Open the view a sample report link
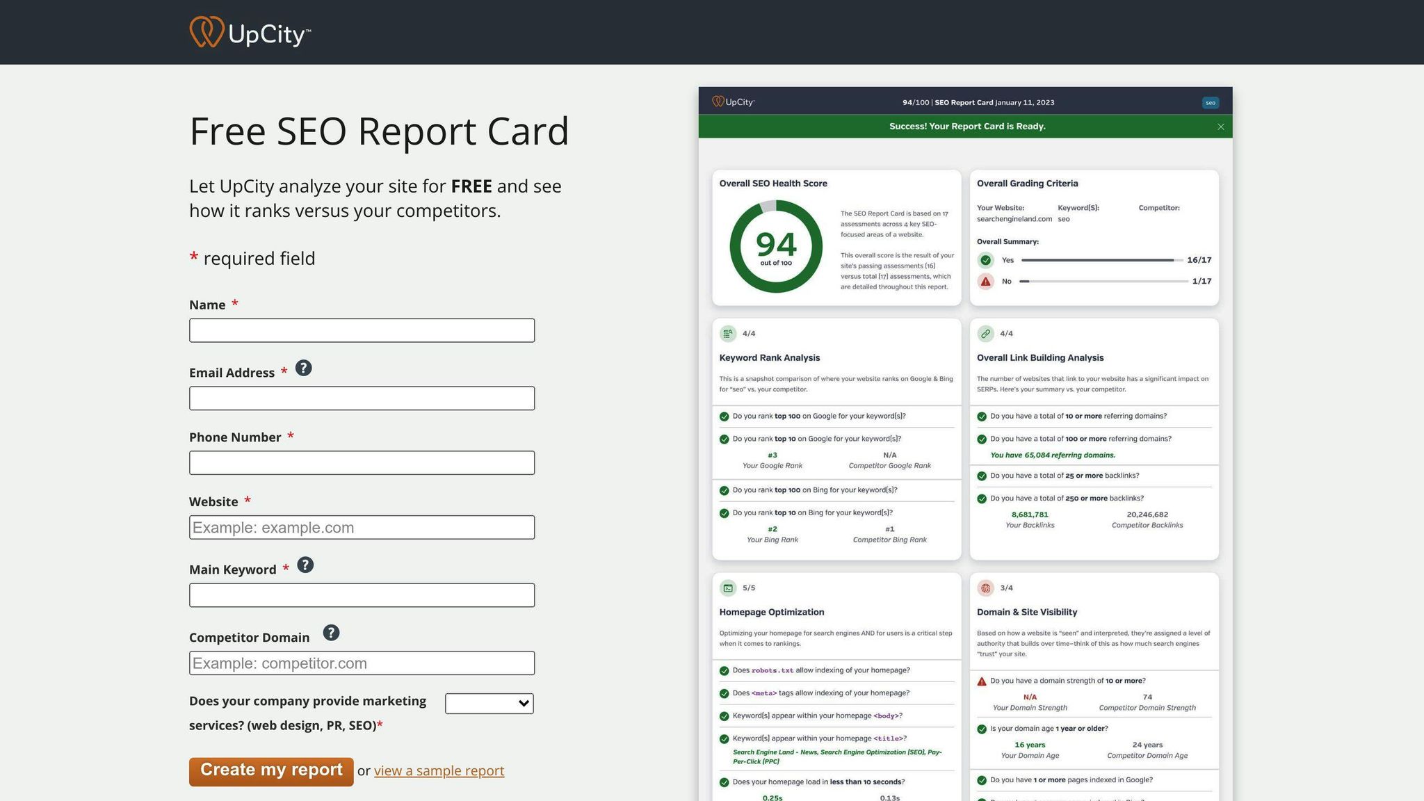 439,771
